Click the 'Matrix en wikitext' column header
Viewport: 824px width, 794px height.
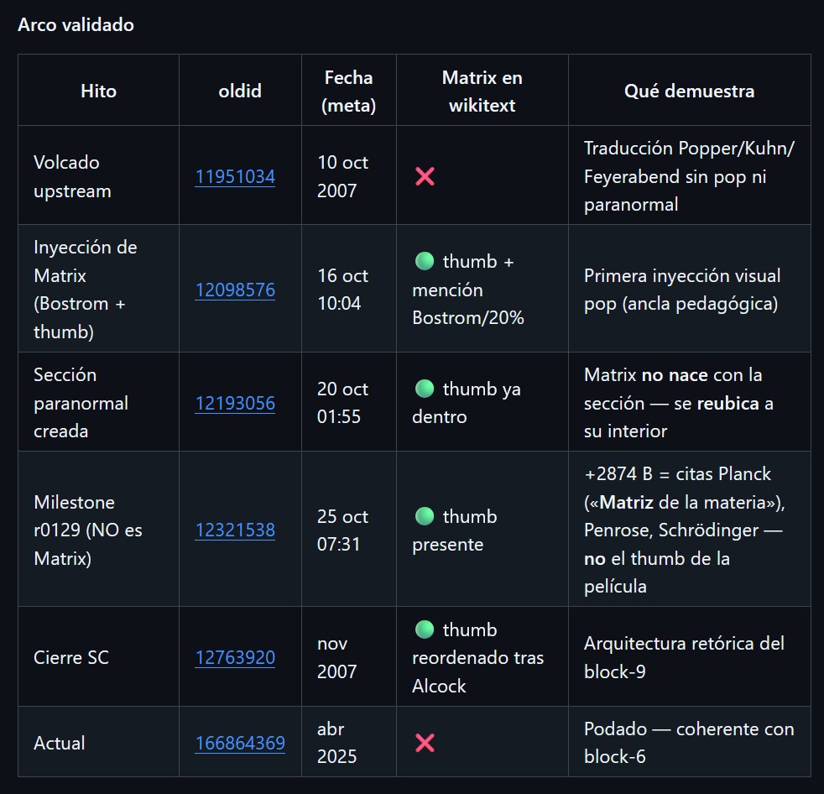[482, 91]
